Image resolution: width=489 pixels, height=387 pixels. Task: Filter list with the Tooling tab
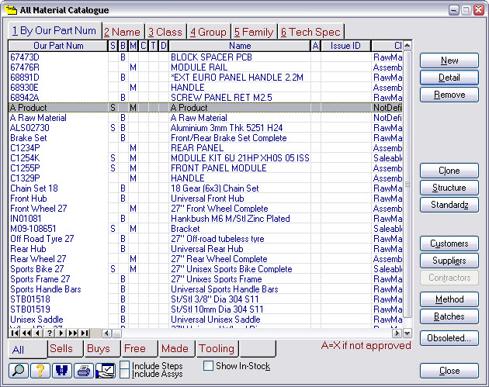click(x=217, y=348)
